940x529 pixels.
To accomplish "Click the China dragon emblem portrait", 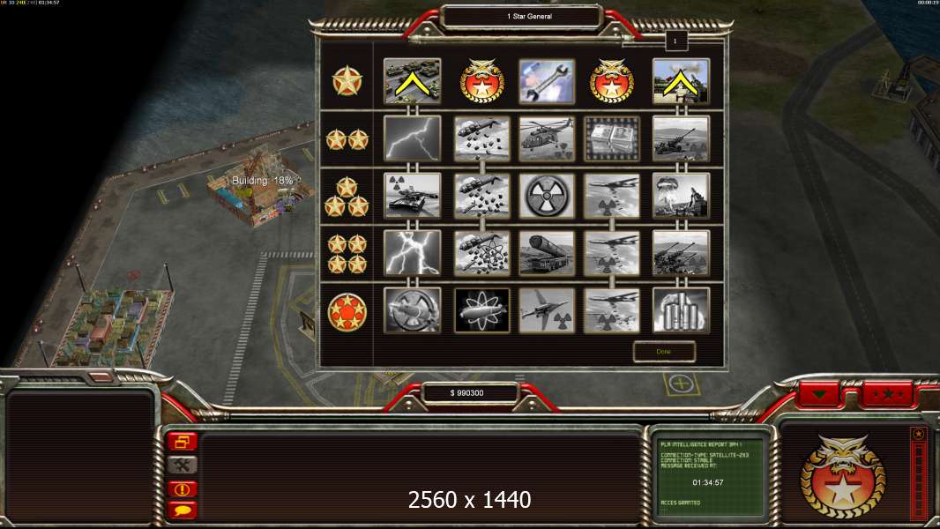I will [x=843, y=476].
